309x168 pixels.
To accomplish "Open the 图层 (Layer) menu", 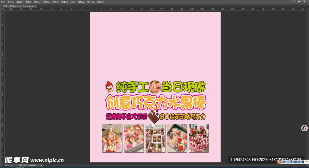I will [x=37, y=2].
